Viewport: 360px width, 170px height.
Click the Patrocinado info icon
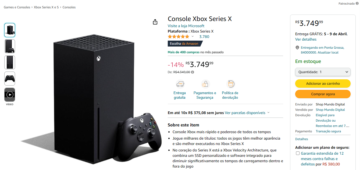click(x=357, y=3)
